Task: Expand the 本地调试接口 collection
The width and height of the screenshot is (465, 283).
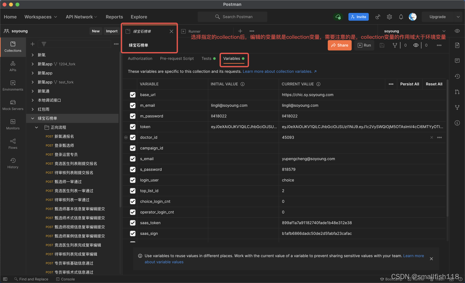Action: pos(33,100)
